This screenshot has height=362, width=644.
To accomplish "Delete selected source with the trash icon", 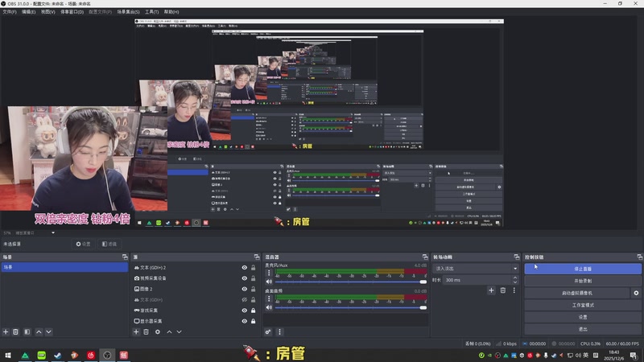I will (147, 331).
